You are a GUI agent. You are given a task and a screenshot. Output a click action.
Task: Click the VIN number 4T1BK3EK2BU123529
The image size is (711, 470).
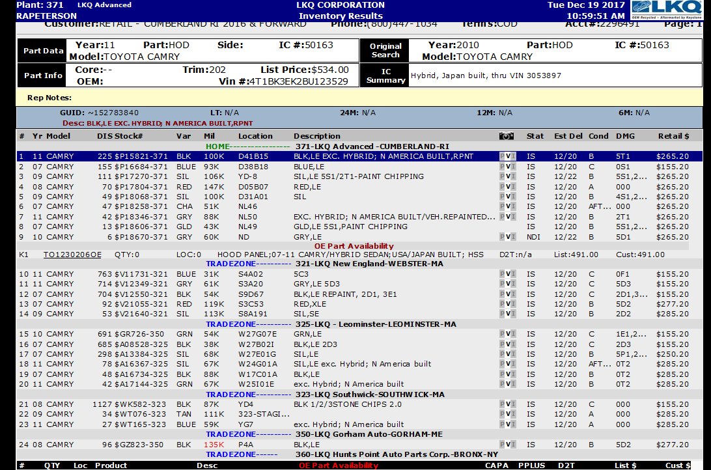coord(299,81)
